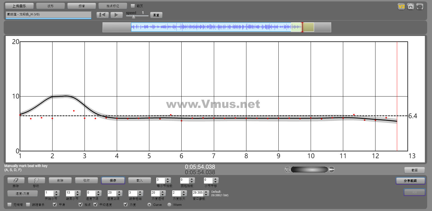Rewind to start with skip-back button
This screenshot has width=432, height=211.
[x=103, y=15]
